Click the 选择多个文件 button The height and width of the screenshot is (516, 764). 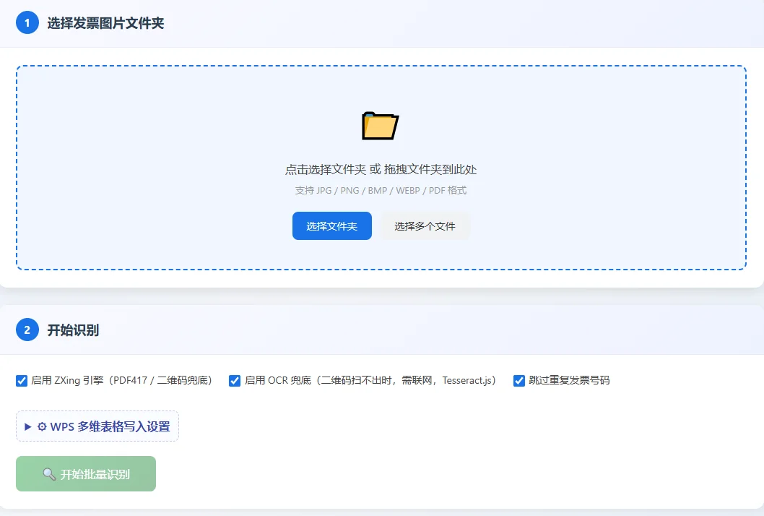coord(425,225)
